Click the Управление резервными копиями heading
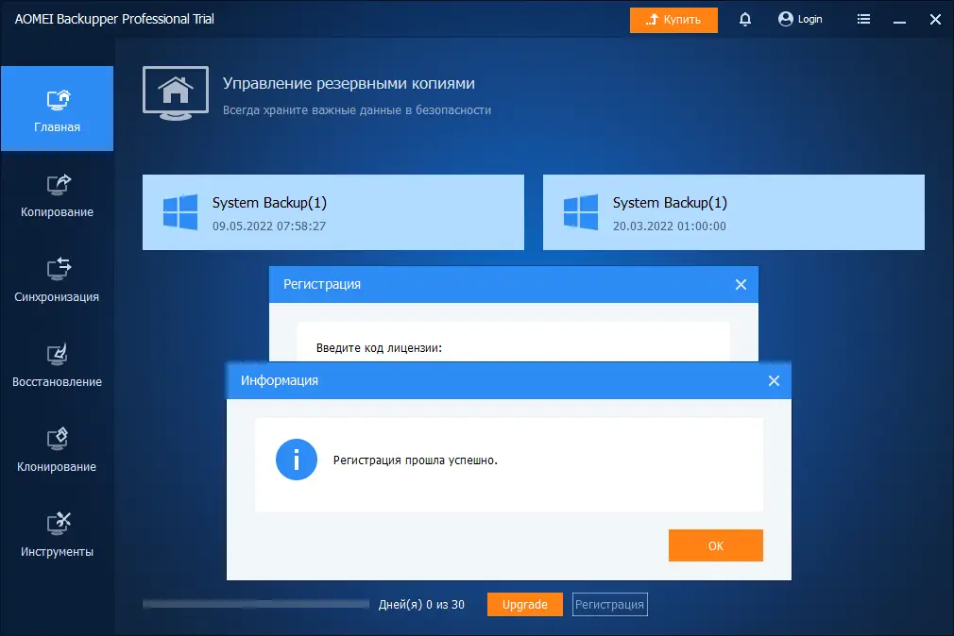Screen dimensions: 954x636 click(349, 83)
